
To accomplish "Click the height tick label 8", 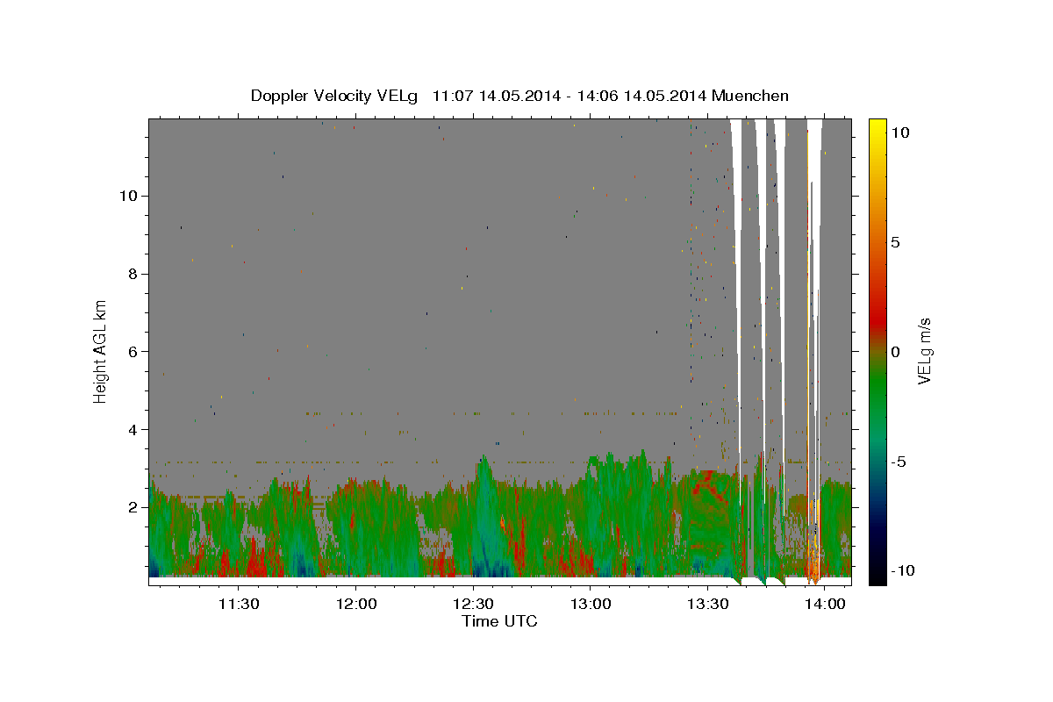I will coord(132,274).
